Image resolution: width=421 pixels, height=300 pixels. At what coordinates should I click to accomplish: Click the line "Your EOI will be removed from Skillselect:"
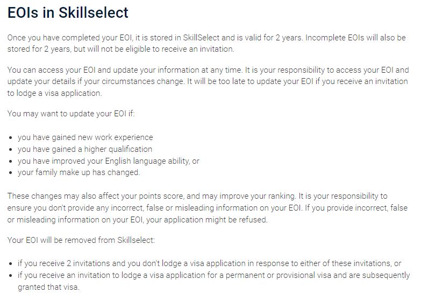tap(81, 240)
